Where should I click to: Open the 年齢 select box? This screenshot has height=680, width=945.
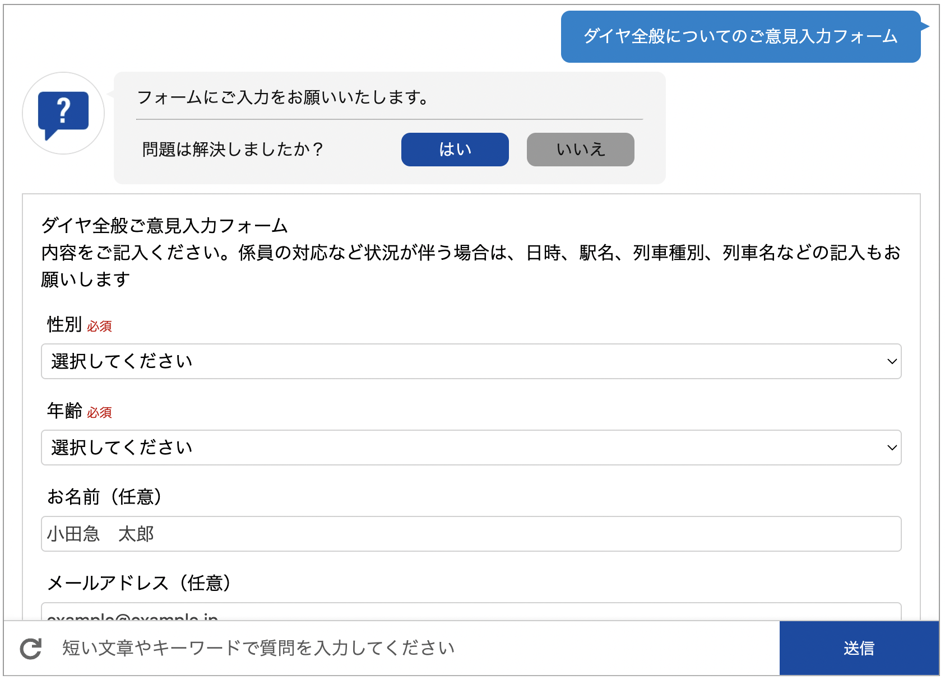click(x=471, y=448)
